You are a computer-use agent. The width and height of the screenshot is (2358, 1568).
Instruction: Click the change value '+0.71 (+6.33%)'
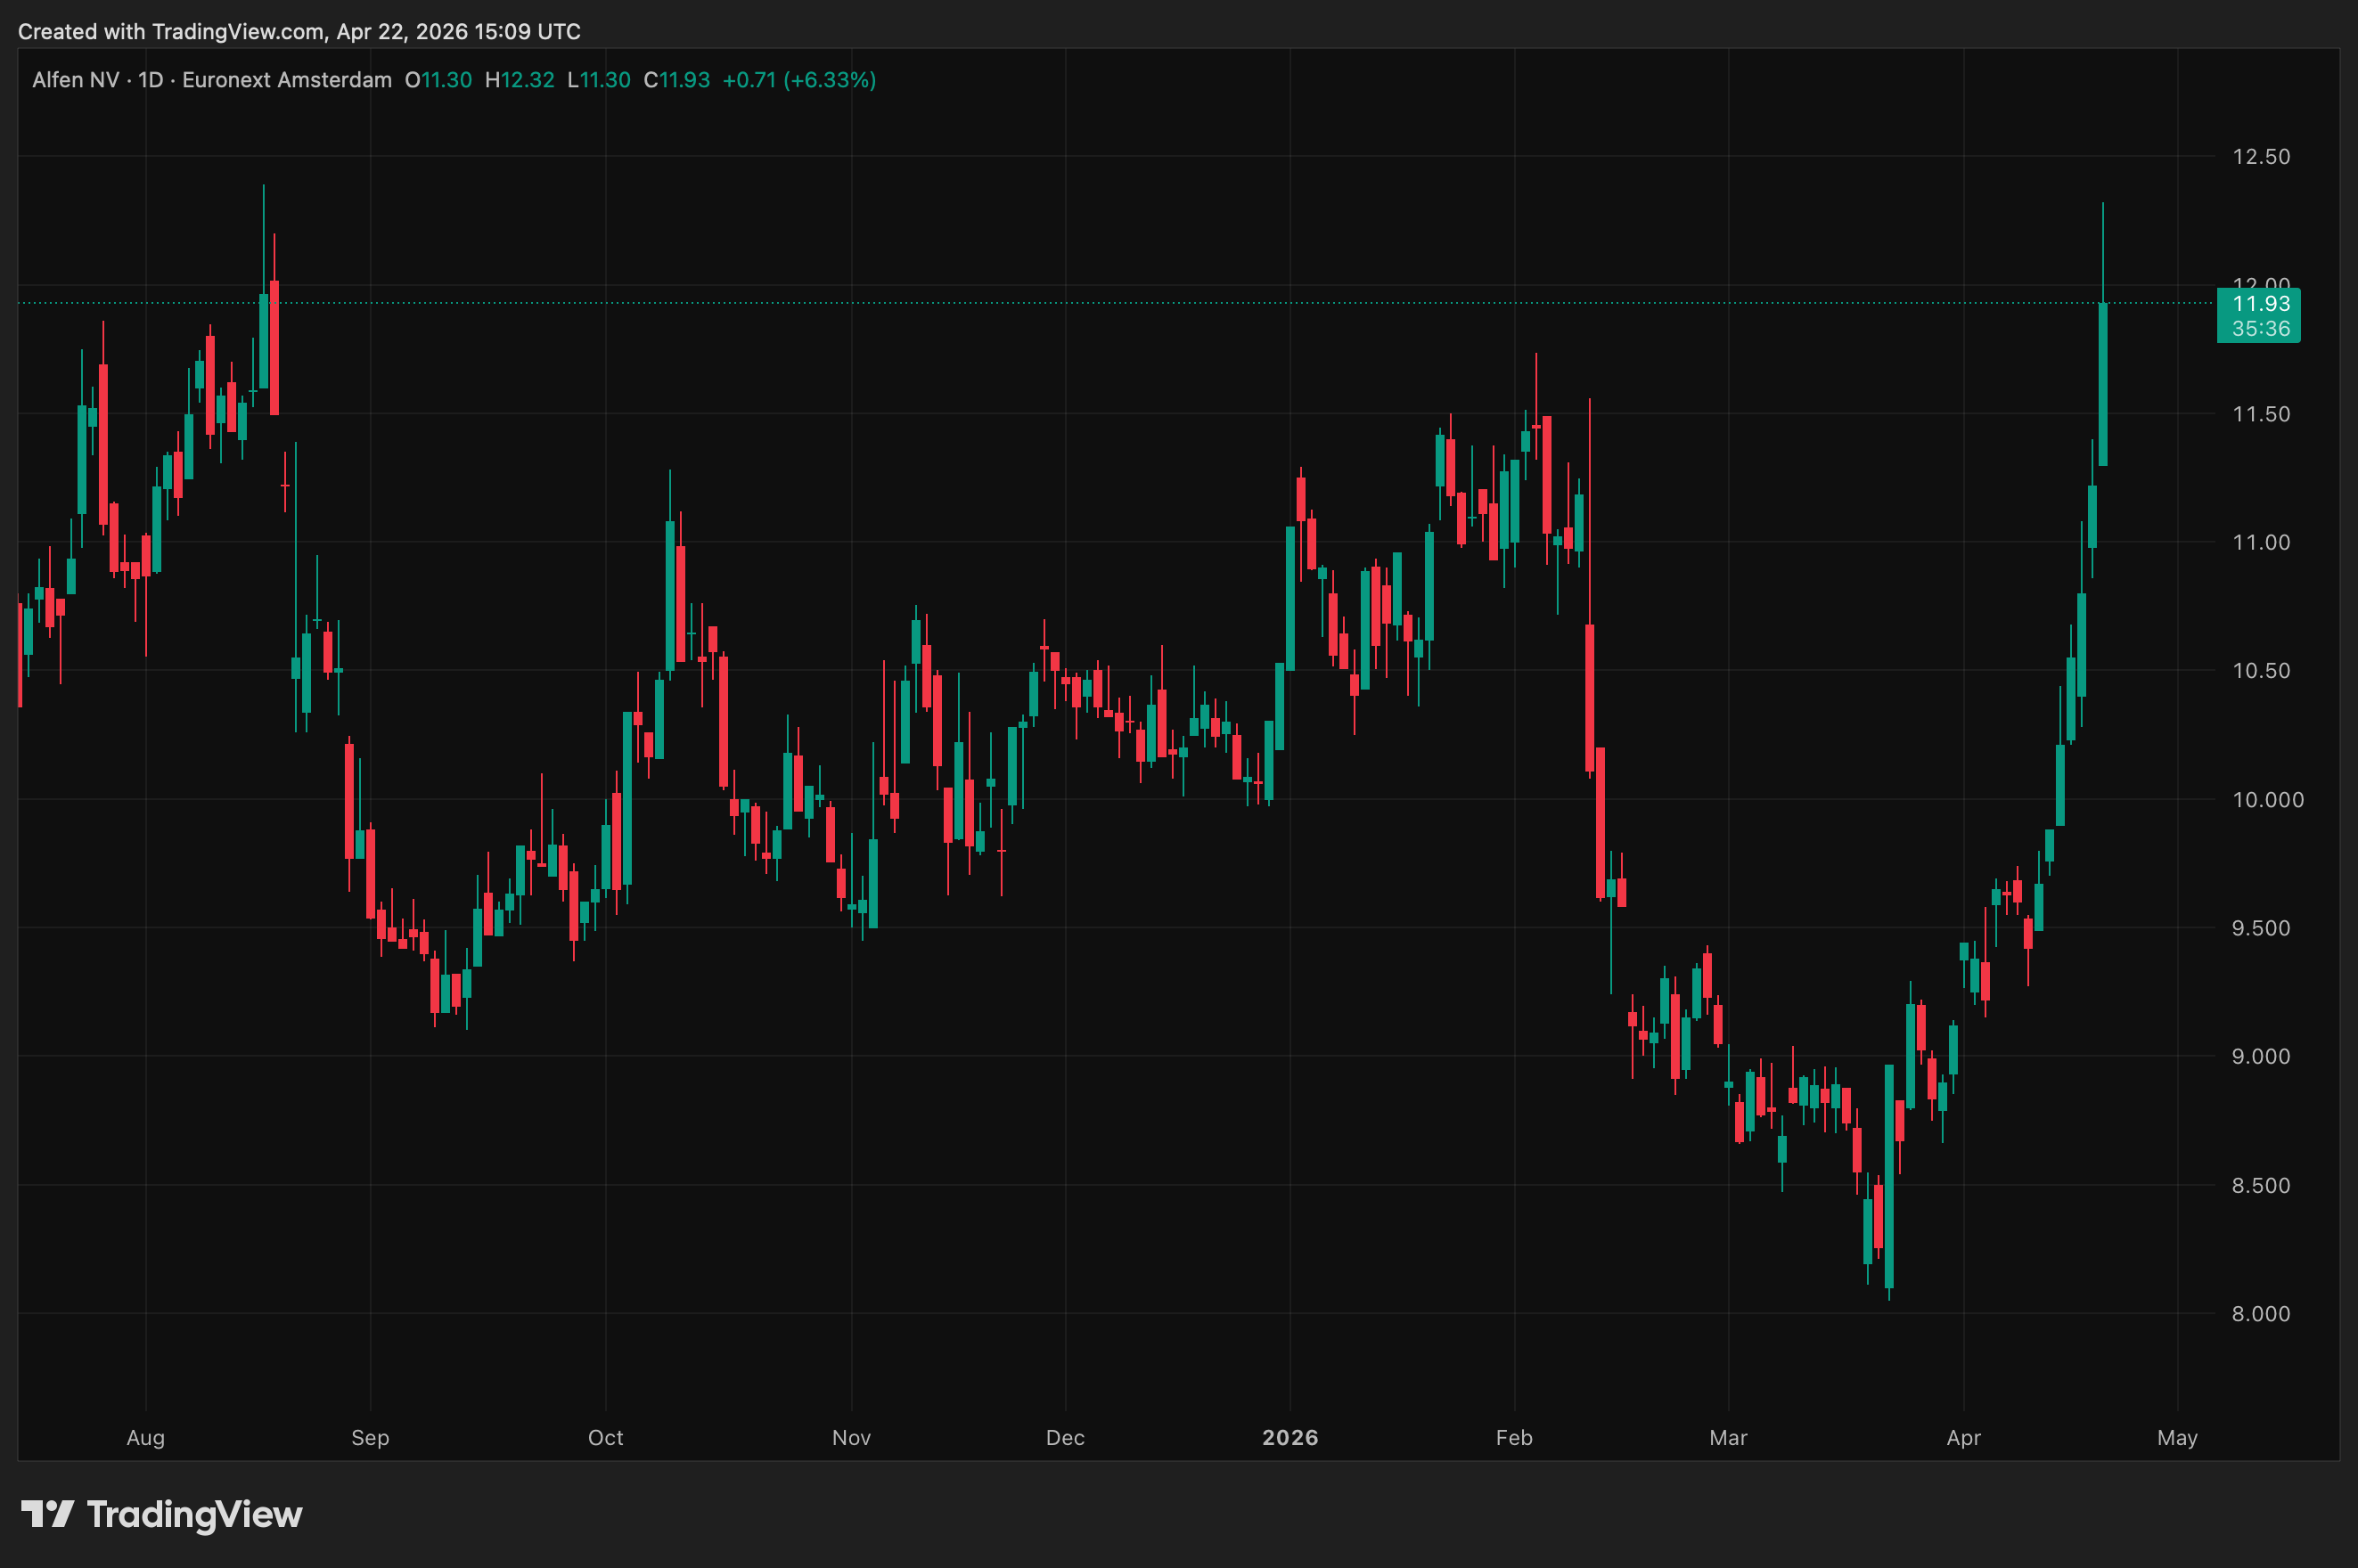click(x=799, y=80)
